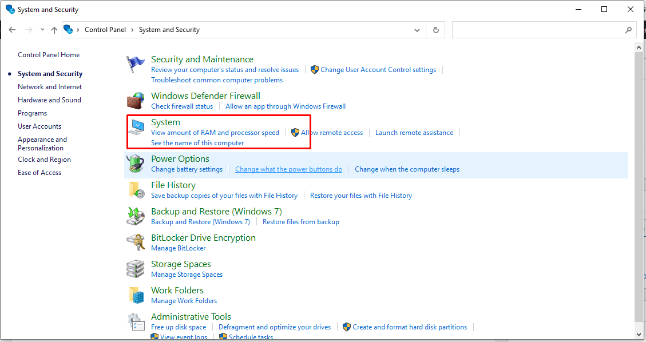Click the Control Panel search box
Viewport: 646px width, 342px height.
click(x=538, y=30)
